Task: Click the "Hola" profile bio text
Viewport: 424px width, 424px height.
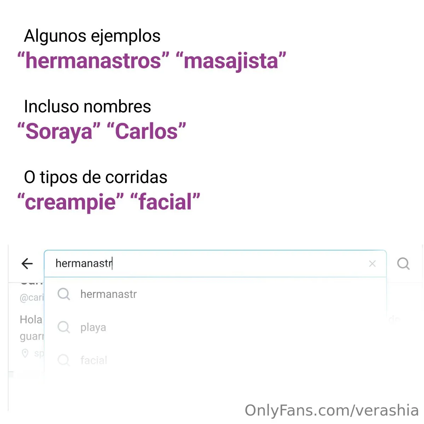Action: tap(31, 319)
